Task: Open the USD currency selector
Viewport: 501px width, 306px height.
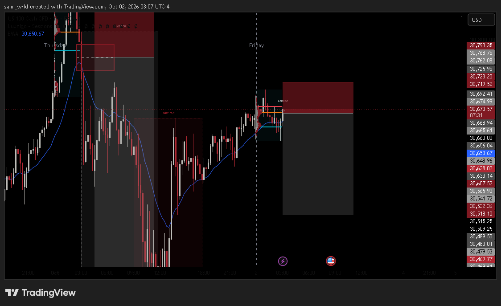Action: [x=481, y=20]
